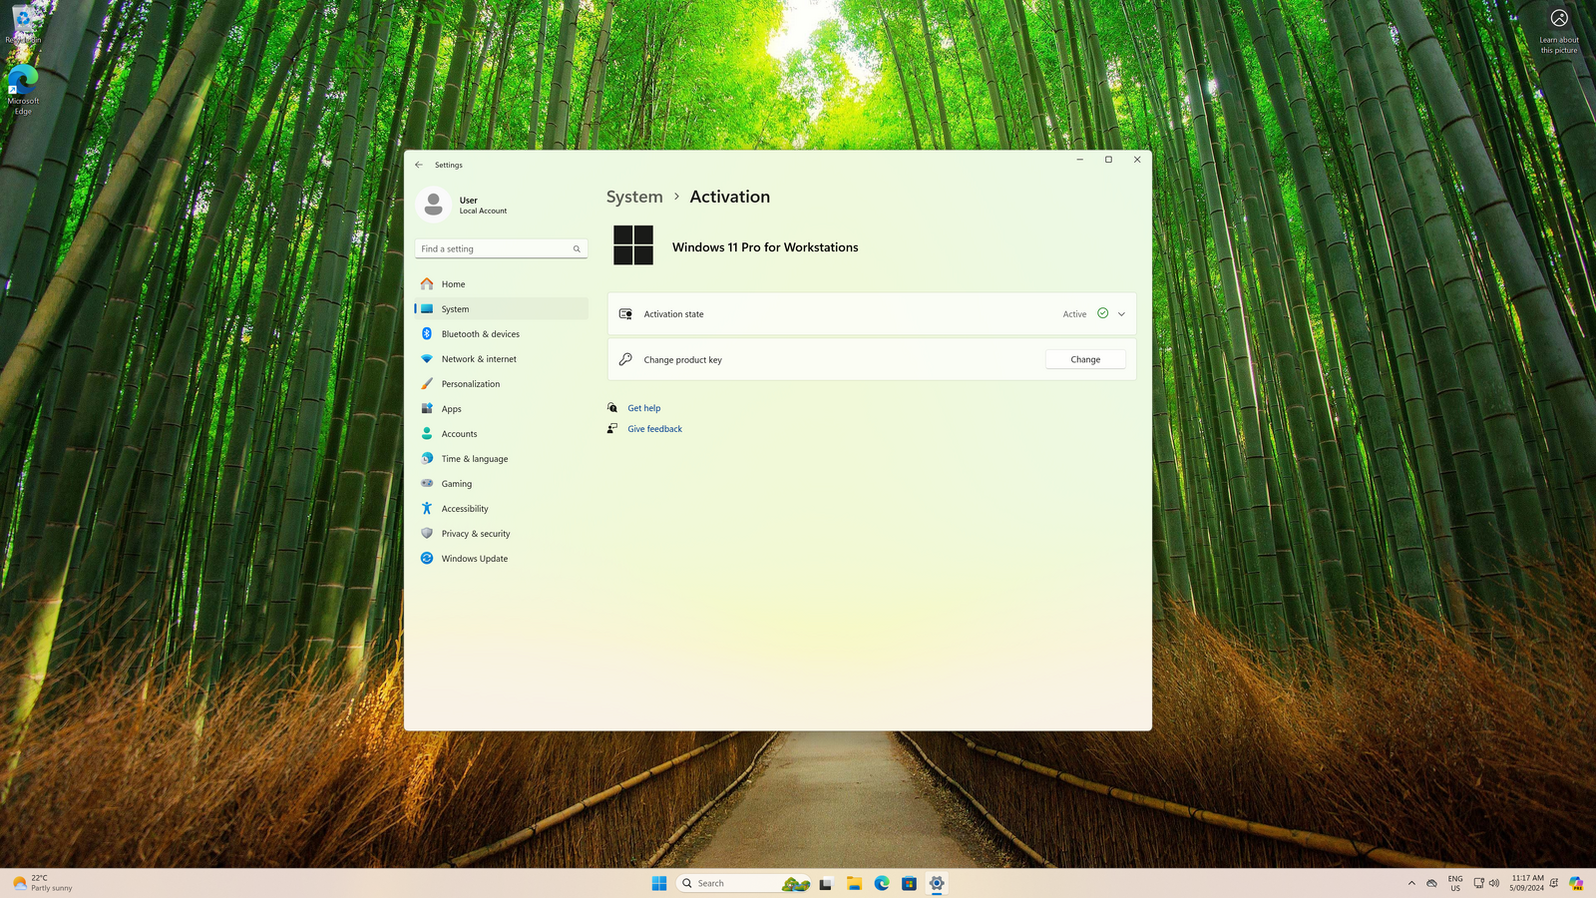Open Windows Update settings
1596x898 pixels.
click(x=501, y=559)
